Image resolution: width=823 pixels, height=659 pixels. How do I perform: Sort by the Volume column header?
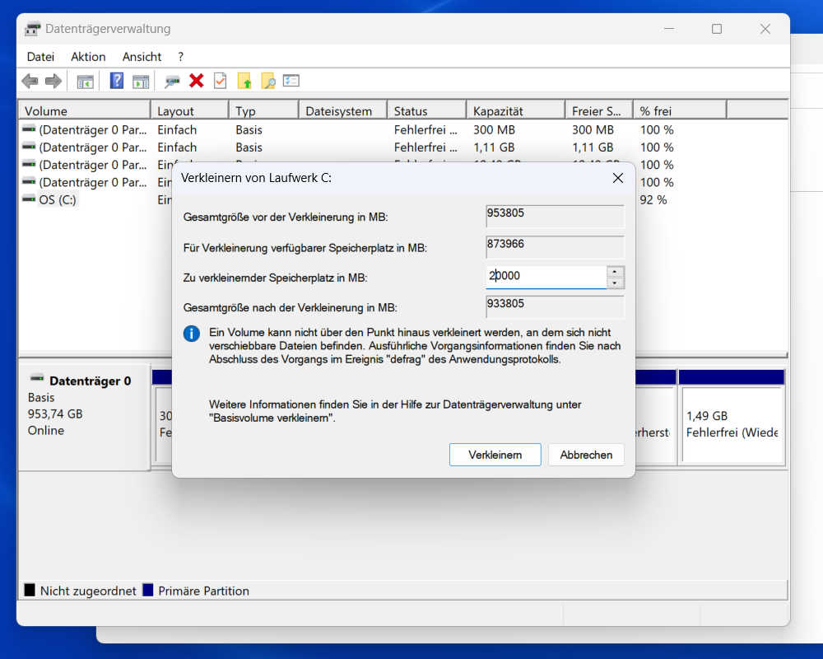coord(85,111)
